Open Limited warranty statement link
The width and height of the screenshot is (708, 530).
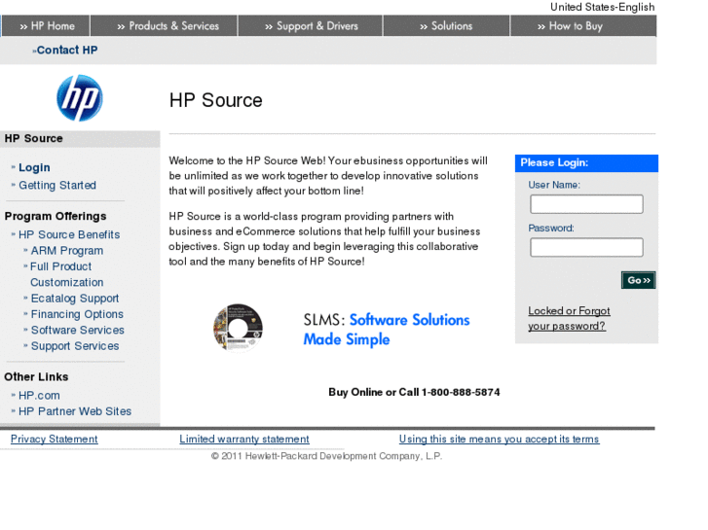pos(244,439)
